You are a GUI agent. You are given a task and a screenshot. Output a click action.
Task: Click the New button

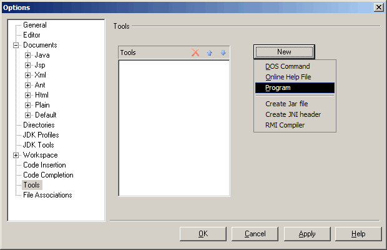click(284, 52)
